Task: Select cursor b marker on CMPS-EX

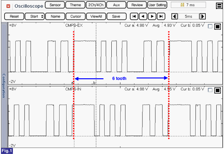Action: coord(94,82)
